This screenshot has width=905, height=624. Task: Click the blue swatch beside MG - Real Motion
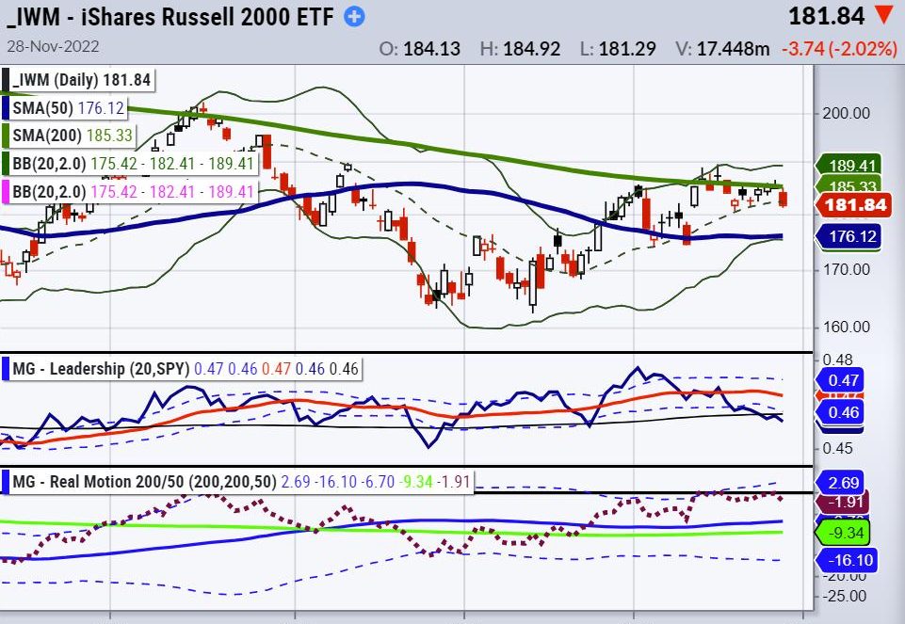6,482
